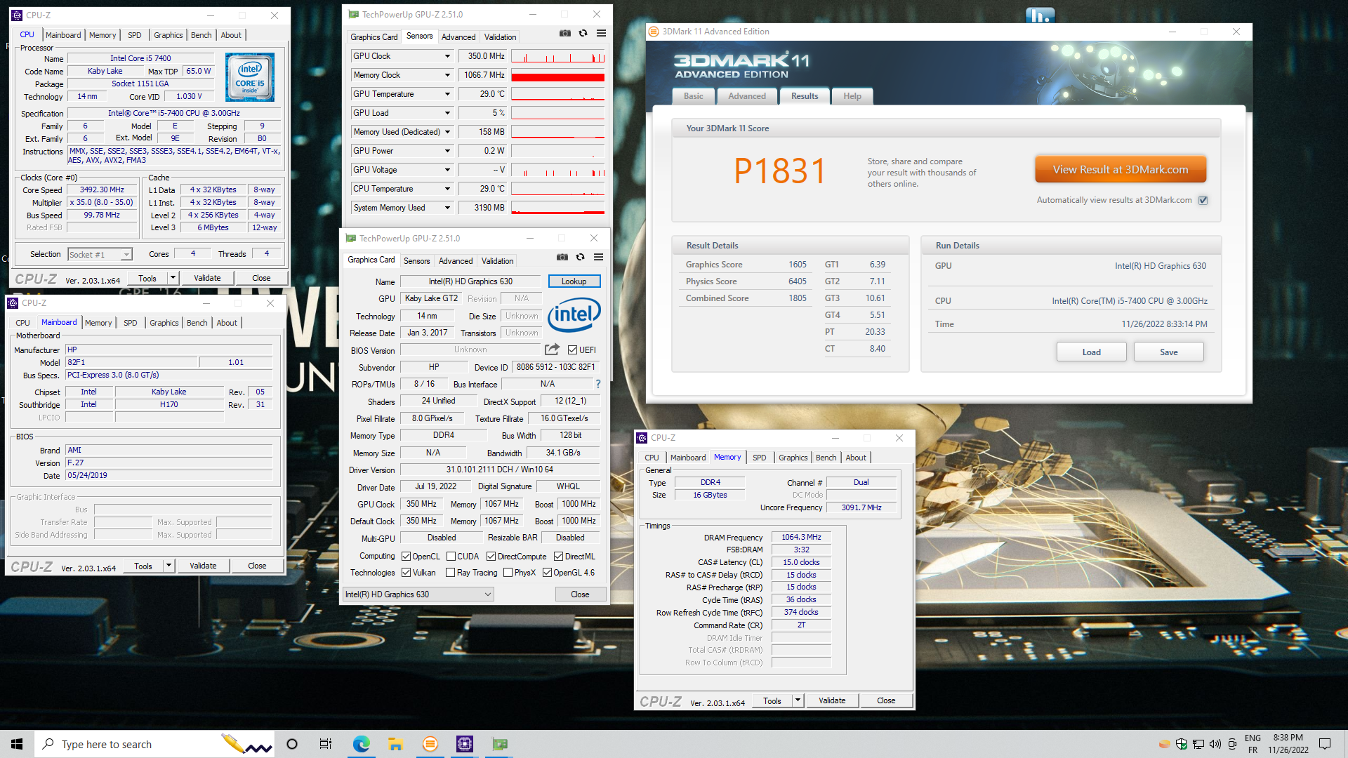Click taskbar clock date and time
Viewport: 1348px width, 758px height.
coord(1288,744)
